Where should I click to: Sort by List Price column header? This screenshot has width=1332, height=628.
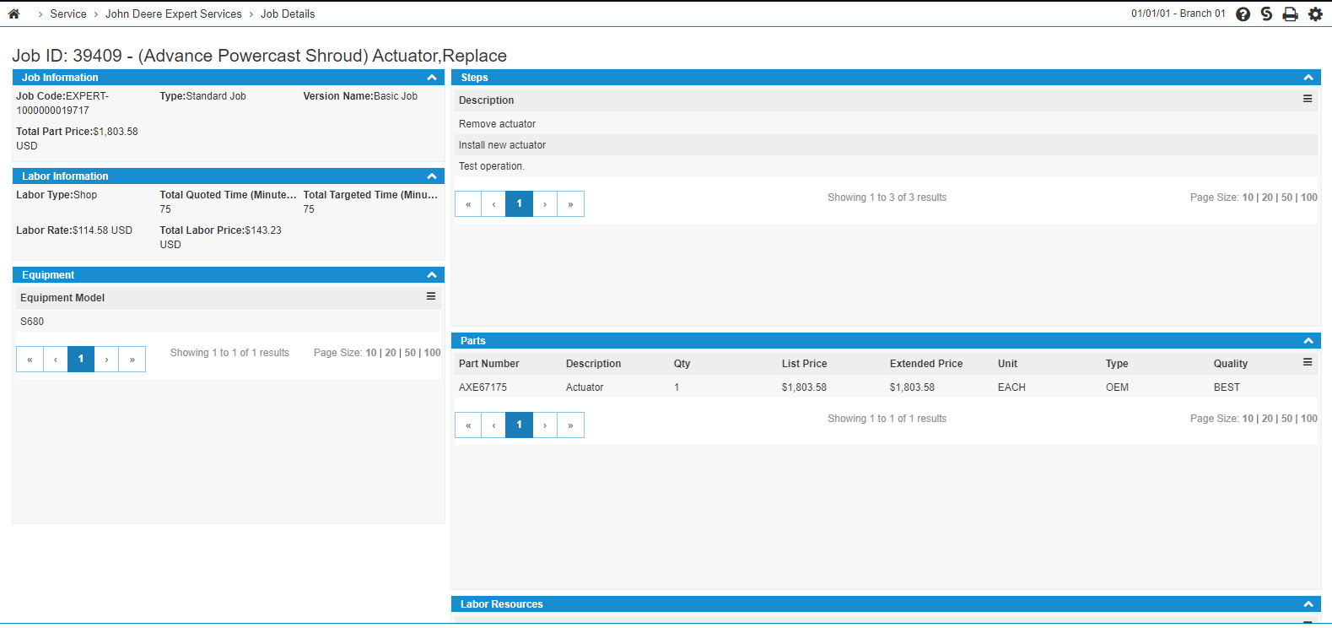805,364
